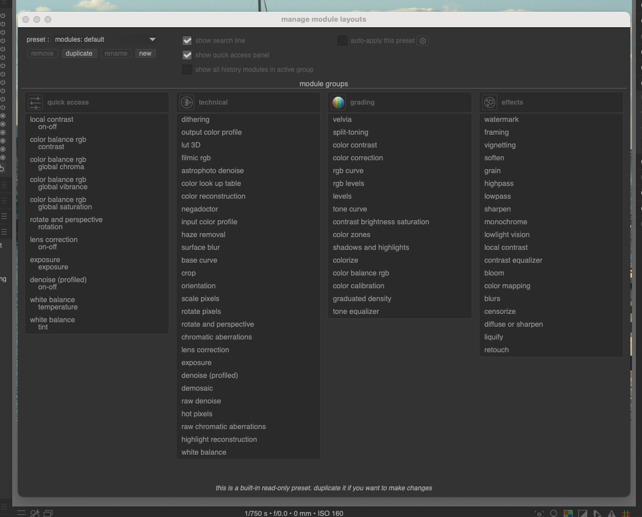Select tone equalizer in grading list
The height and width of the screenshot is (517, 642).
pyautogui.click(x=356, y=312)
